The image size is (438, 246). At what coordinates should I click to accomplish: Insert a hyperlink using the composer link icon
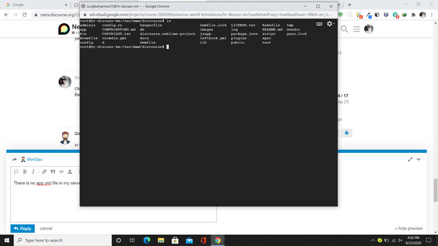point(44,172)
